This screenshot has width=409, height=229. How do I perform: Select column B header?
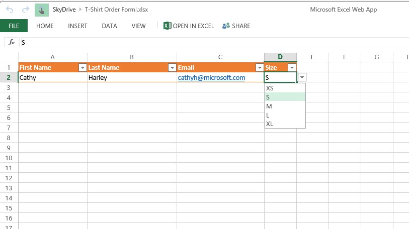(x=132, y=57)
